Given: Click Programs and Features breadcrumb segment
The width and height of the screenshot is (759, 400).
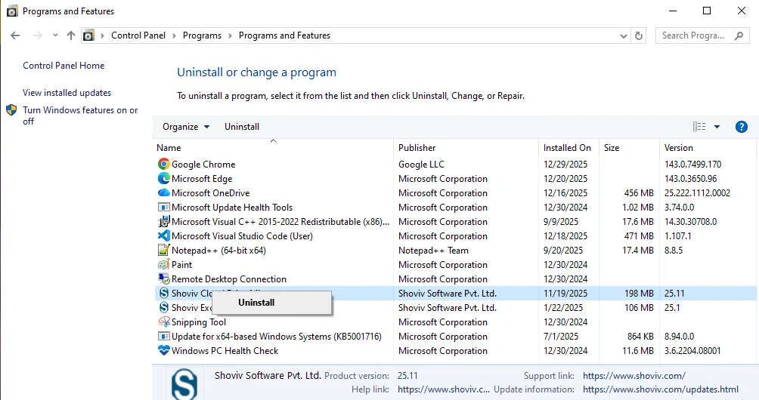Looking at the screenshot, I should click(284, 35).
